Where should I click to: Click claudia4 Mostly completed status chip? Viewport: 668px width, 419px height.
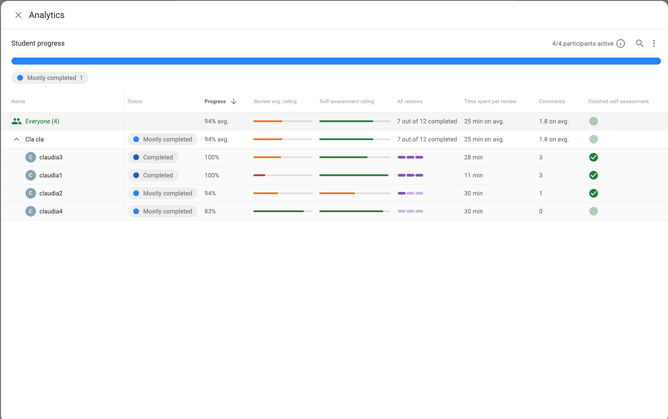(162, 211)
